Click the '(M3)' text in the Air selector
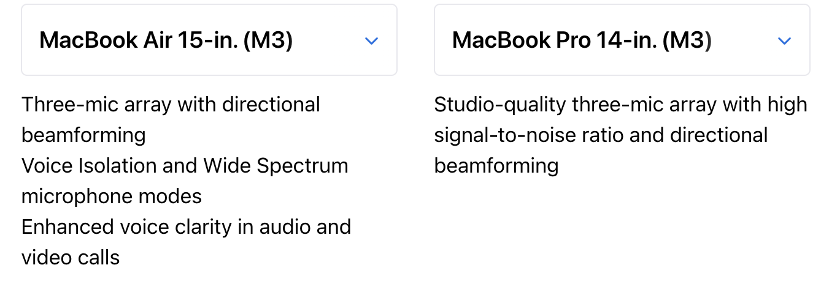This screenshot has height=284, width=821. (268, 41)
